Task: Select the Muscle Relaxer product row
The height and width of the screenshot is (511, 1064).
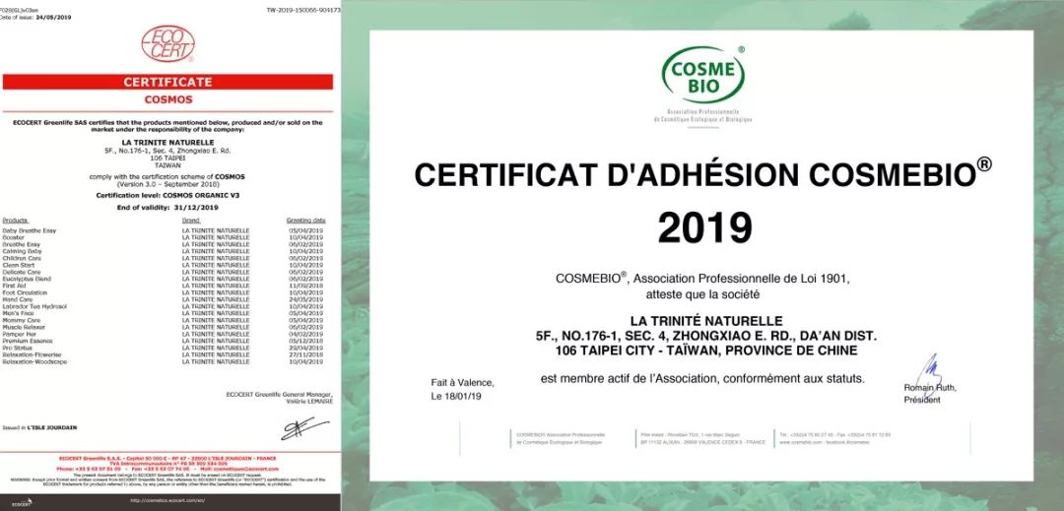Action: [x=164, y=327]
